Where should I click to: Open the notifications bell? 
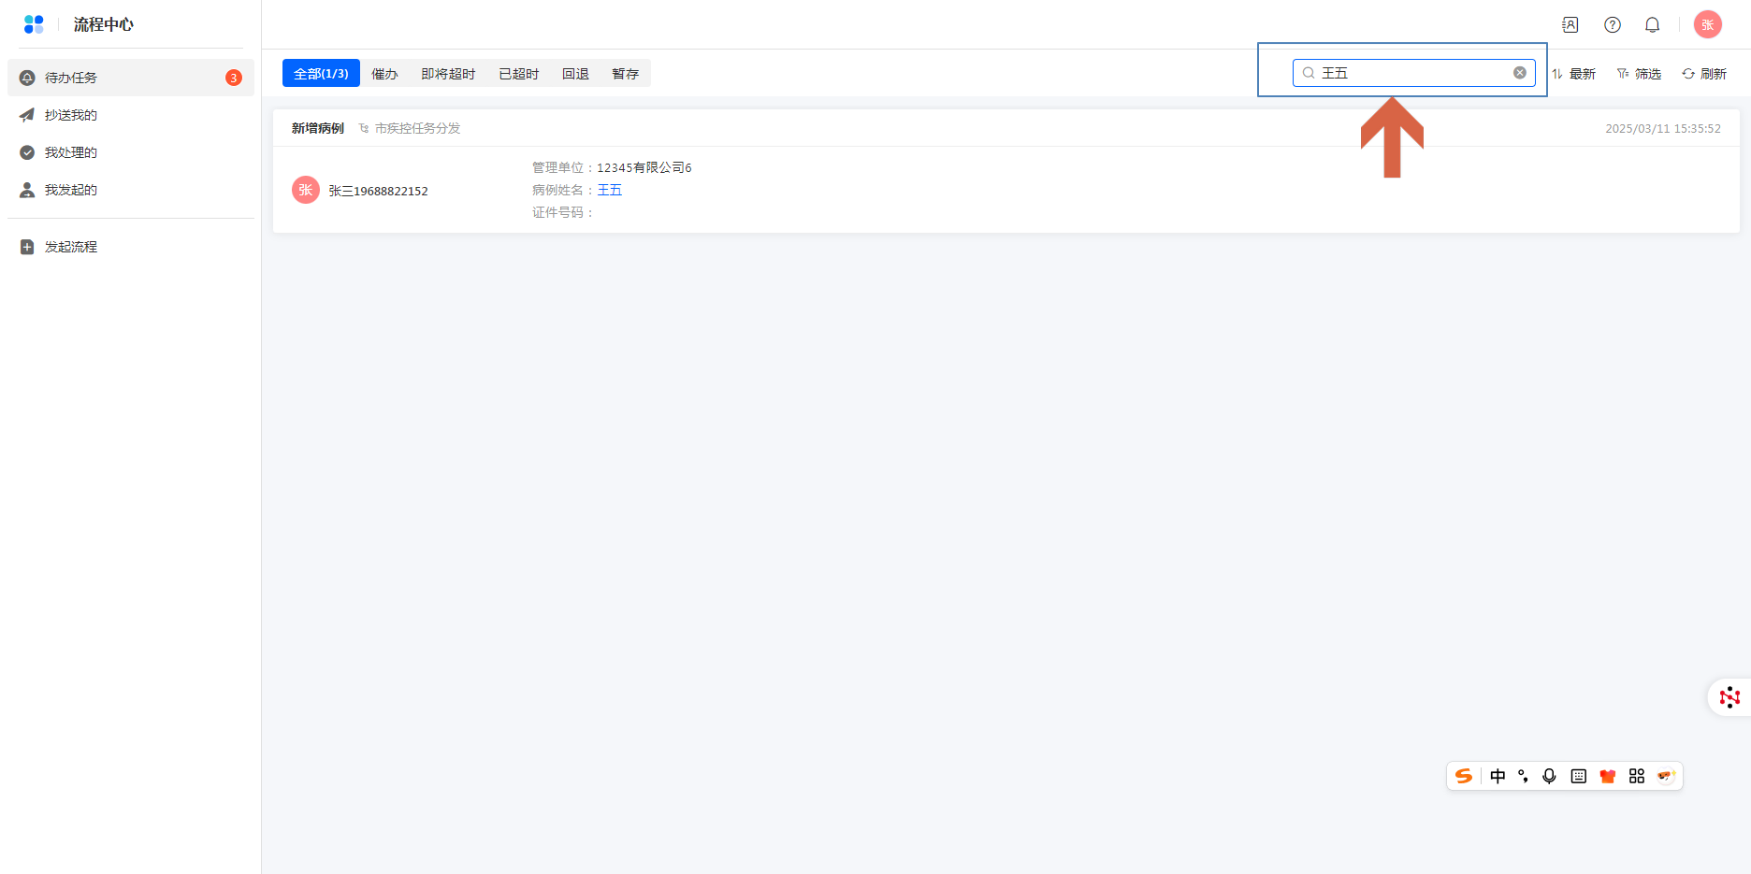(1653, 25)
